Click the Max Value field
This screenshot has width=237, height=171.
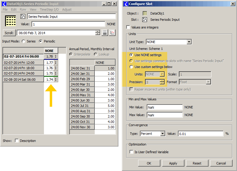[x=165, y=115]
